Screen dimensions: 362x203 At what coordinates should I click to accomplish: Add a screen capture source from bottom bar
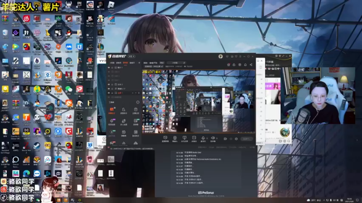pos(165,139)
